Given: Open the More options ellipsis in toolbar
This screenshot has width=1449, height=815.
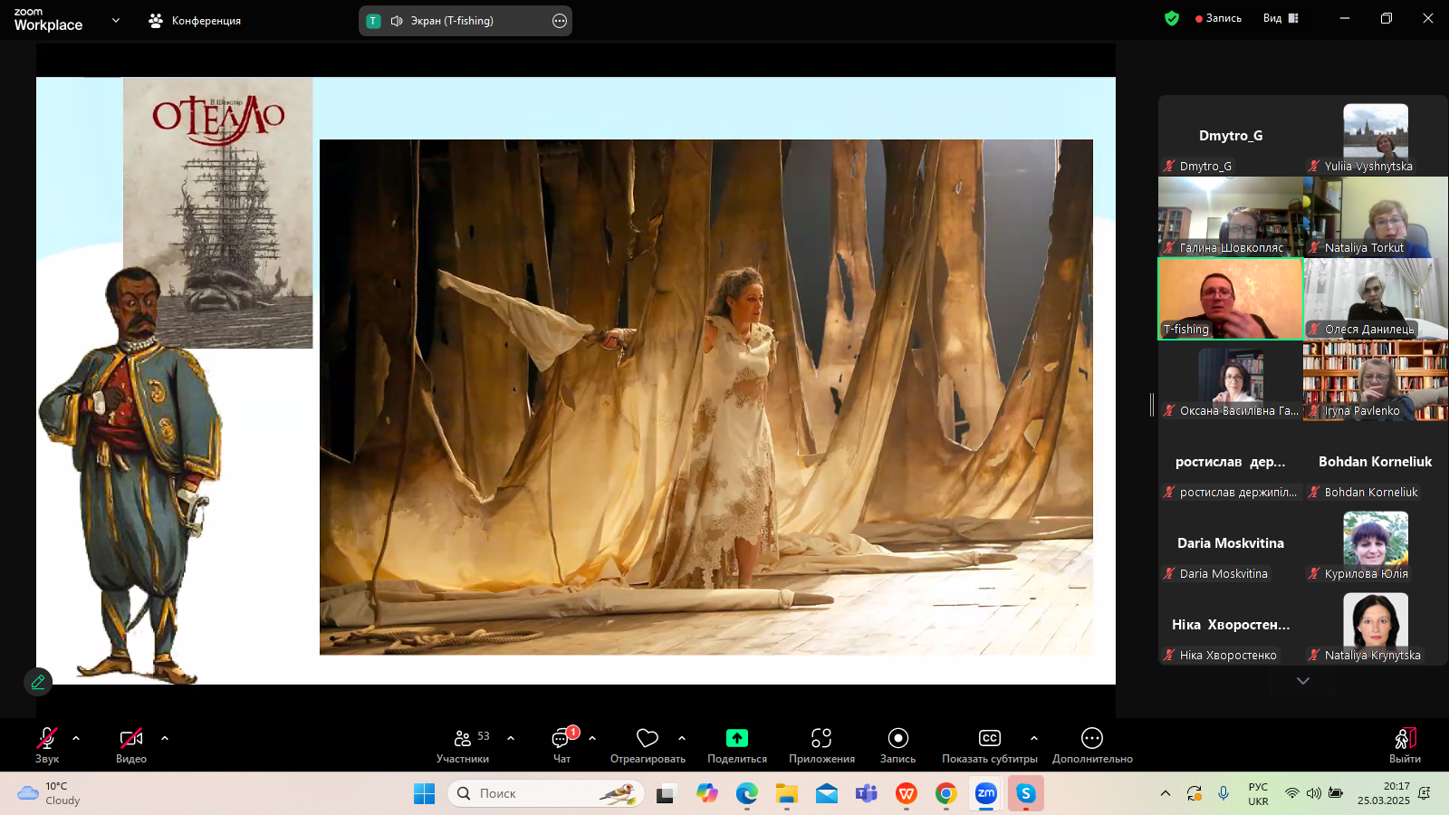Looking at the screenshot, I should tap(1091, 739).
